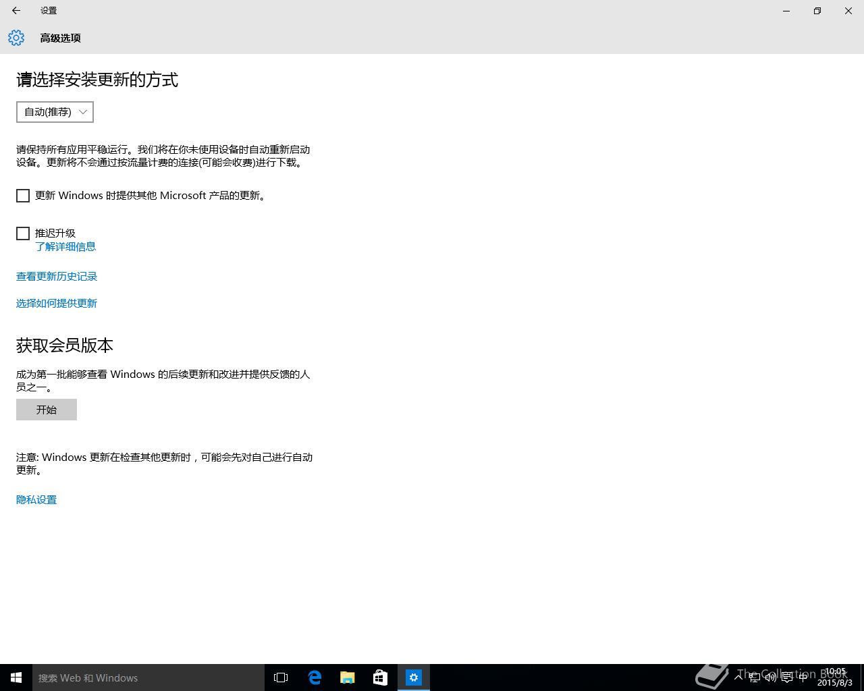Viewport: 864px width, 691px height.
Task: Click the note starting with 注意: Windows 更新
Action: [165, 464]
